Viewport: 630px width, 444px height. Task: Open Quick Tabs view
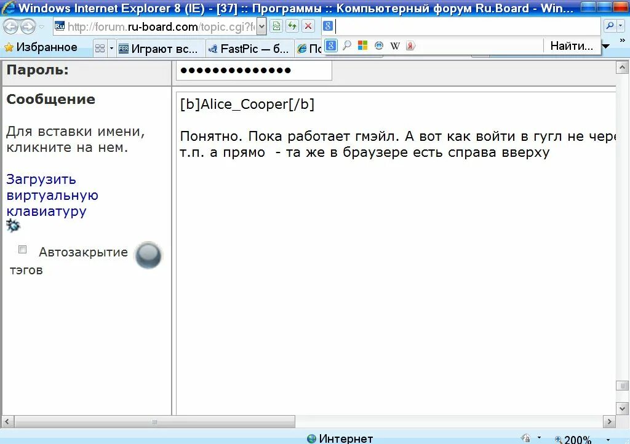[x=100, y=47]
